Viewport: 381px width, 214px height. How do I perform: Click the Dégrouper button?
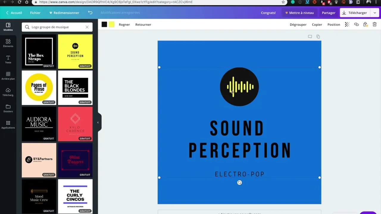pyautogui.click(x=298, y=25)
